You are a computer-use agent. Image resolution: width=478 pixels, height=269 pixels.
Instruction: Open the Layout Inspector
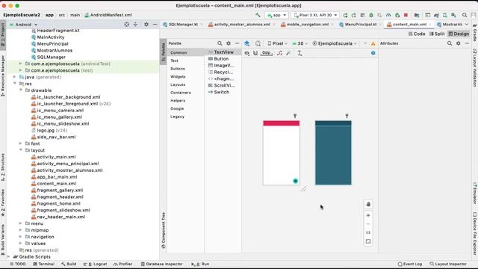tap(448, 264)
